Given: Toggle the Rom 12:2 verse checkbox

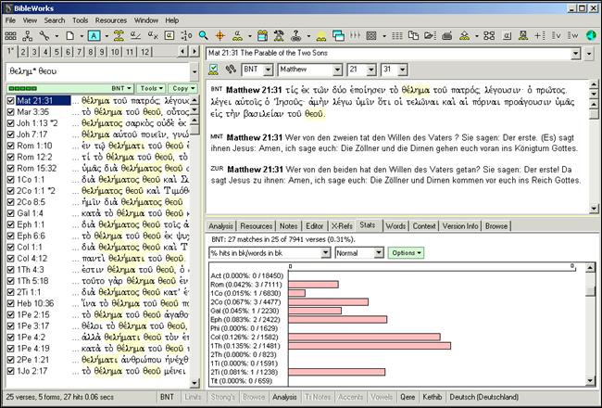Looking at the screenshot, I should coord(9,157).
